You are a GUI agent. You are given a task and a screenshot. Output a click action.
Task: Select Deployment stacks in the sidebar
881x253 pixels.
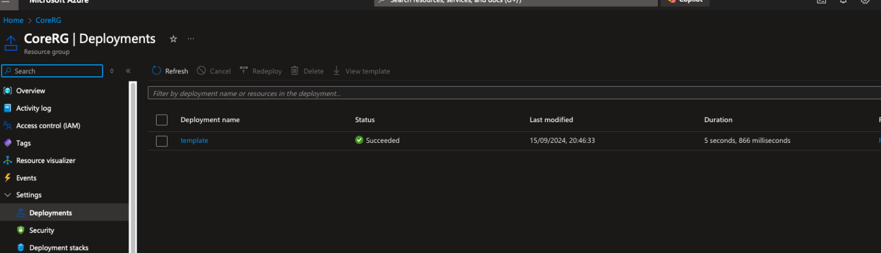coord(59,248)
